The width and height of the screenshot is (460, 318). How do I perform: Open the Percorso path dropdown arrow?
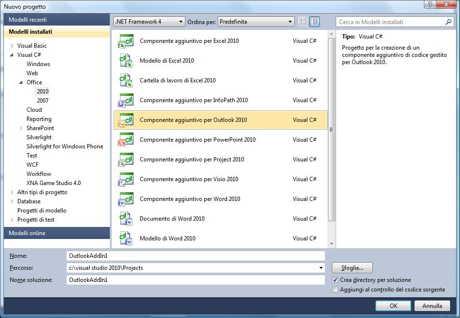pos(321,268)
